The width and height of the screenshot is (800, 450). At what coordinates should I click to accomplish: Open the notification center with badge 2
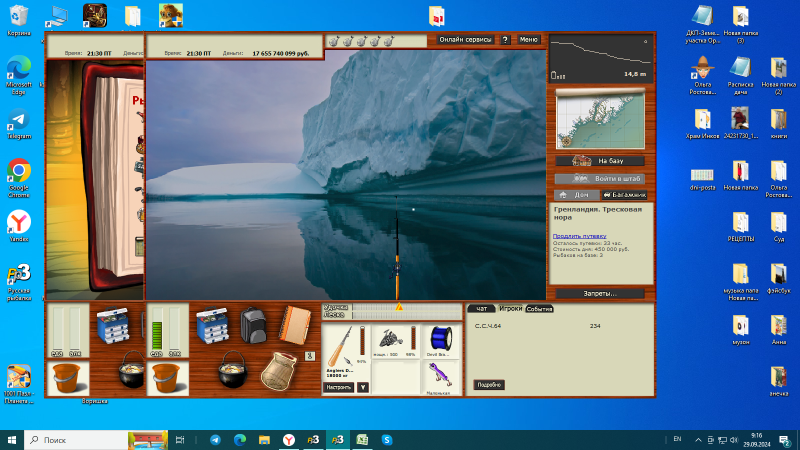[x=784, y=440]
